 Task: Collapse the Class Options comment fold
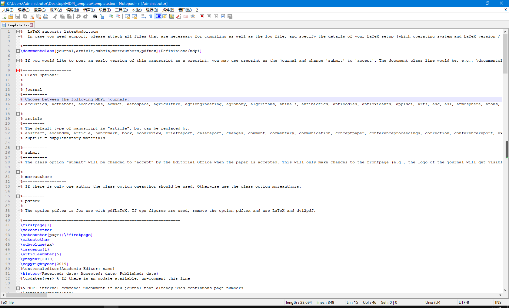18,70
